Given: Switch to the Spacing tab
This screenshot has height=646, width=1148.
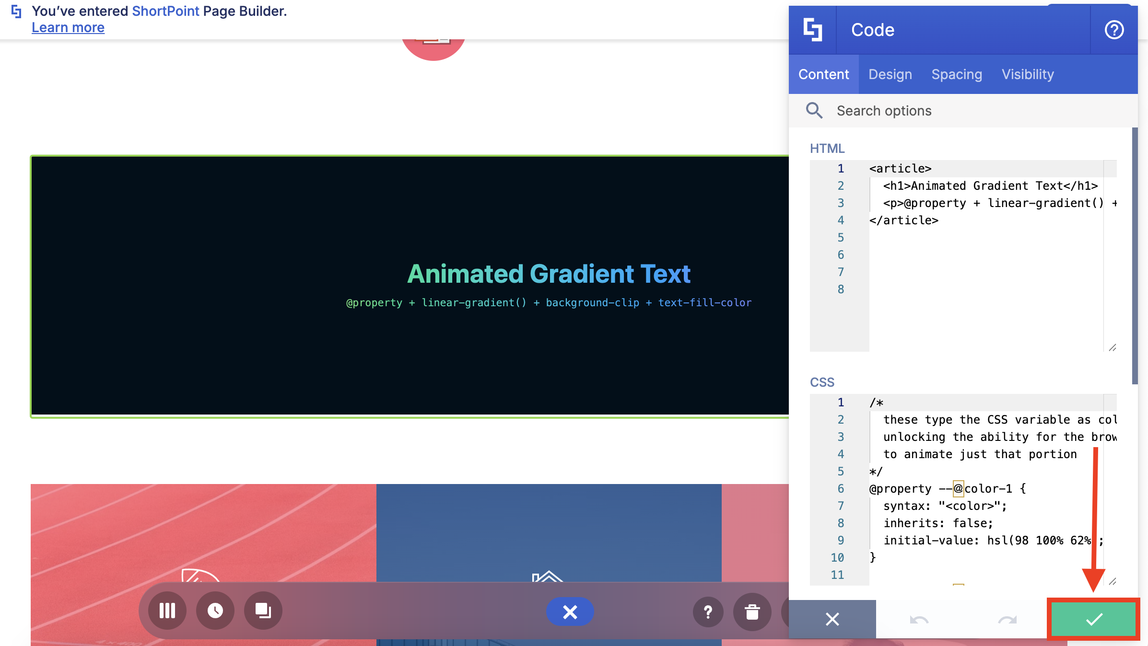Looking at the screenshot, I should tap(957, 74).
